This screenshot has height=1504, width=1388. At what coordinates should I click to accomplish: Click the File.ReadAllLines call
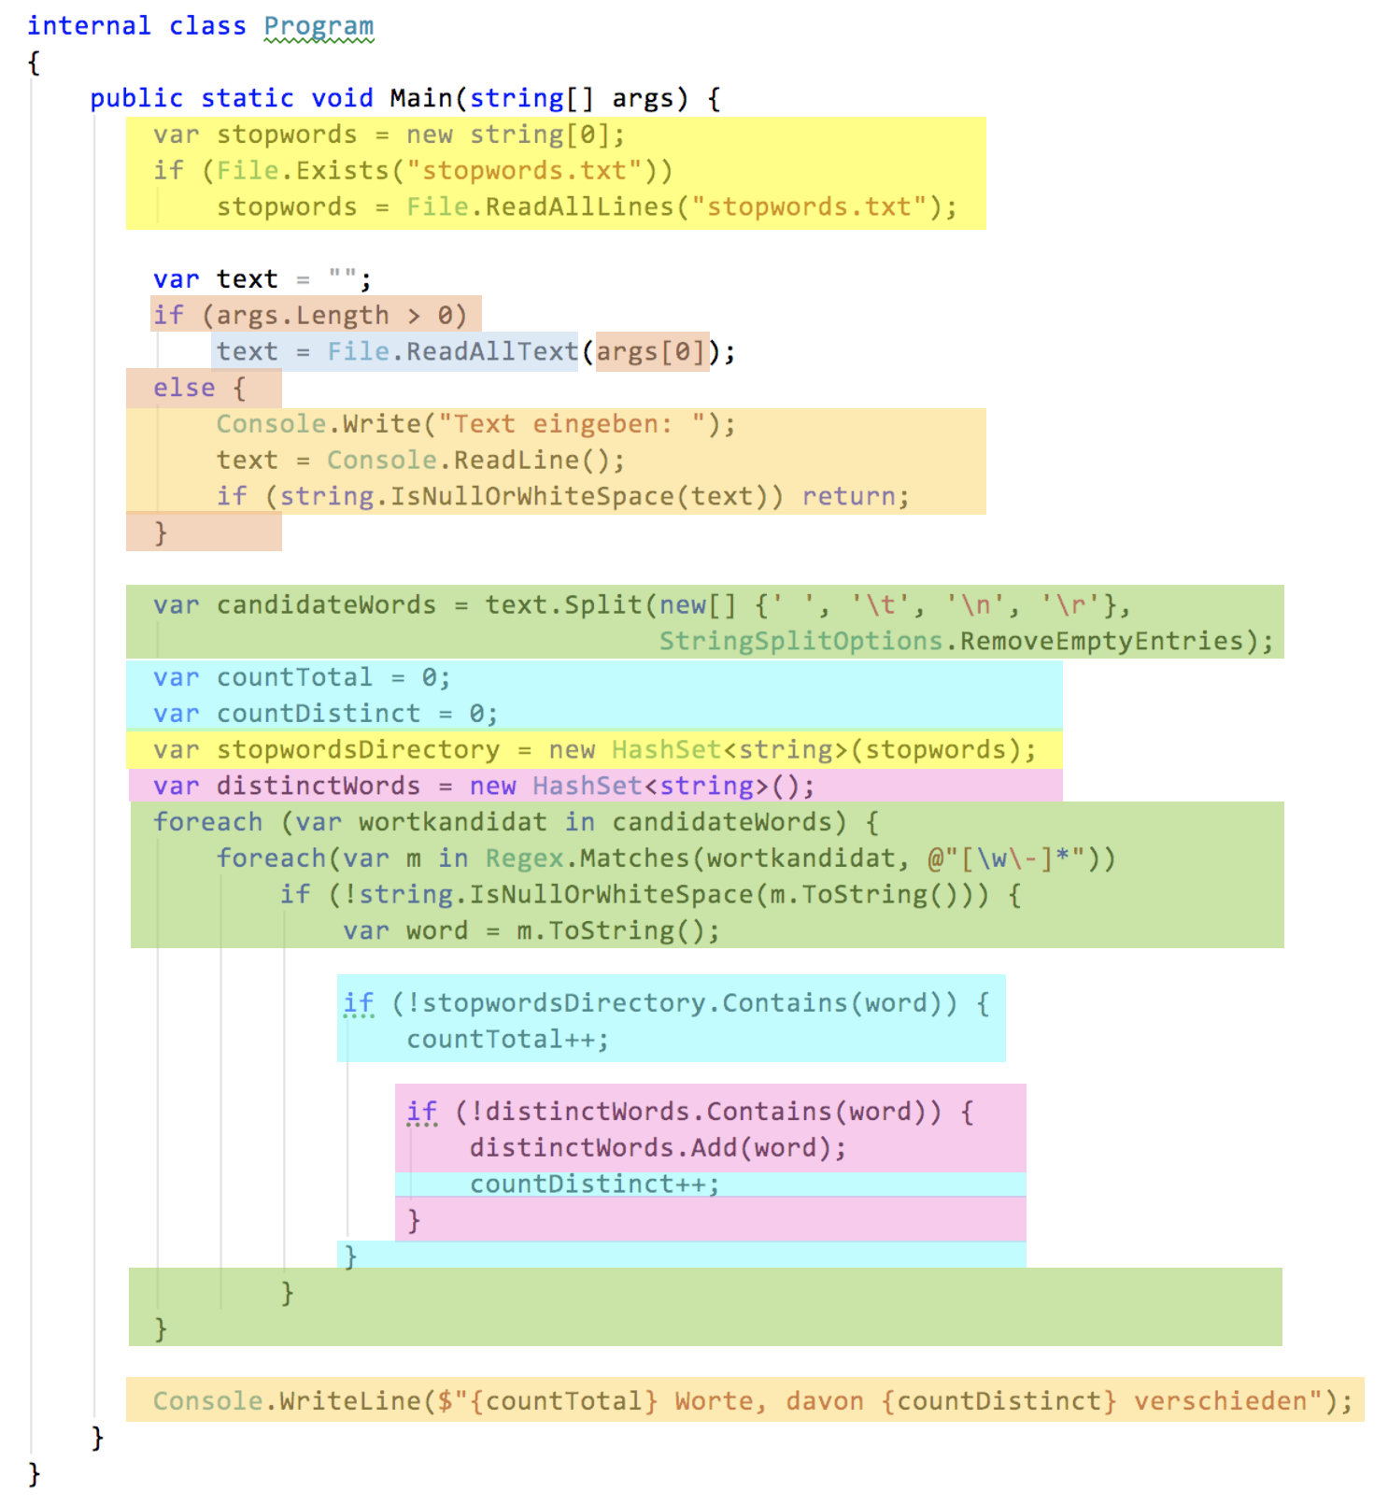(539, 206)
